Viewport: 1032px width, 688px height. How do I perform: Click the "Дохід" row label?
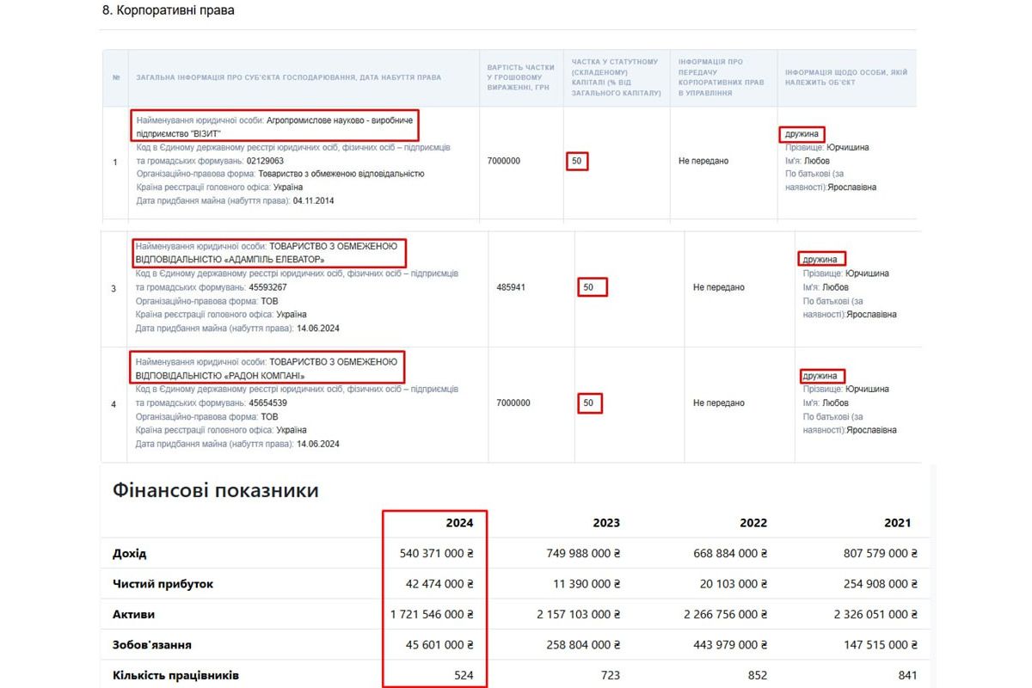click(130, 553)
